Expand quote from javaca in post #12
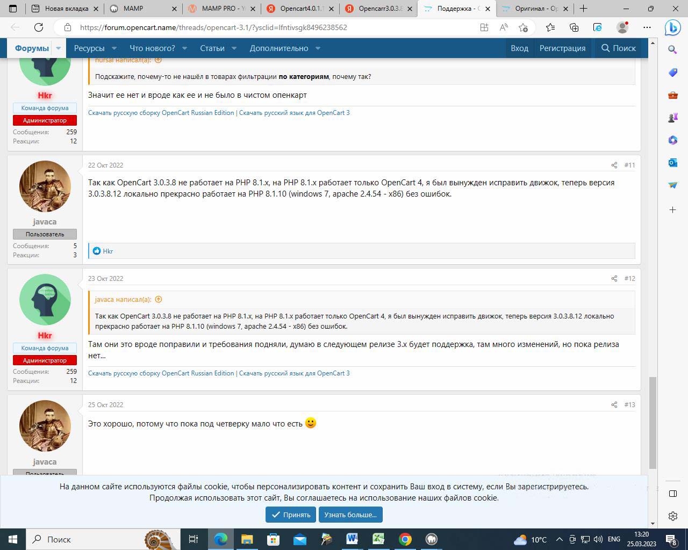Image resolution: width=688 pixels, height=550 pixels. (159, 300)
